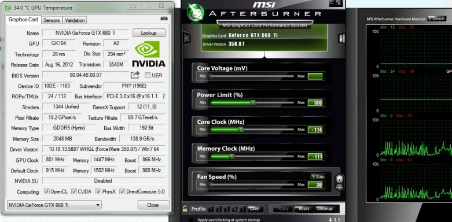Switch to the Validation tab
452x222 pixels.
pos(75,20)
